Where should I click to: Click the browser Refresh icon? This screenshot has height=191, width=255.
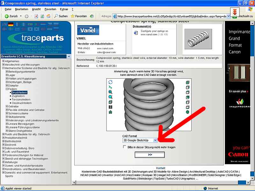(42, 16)
